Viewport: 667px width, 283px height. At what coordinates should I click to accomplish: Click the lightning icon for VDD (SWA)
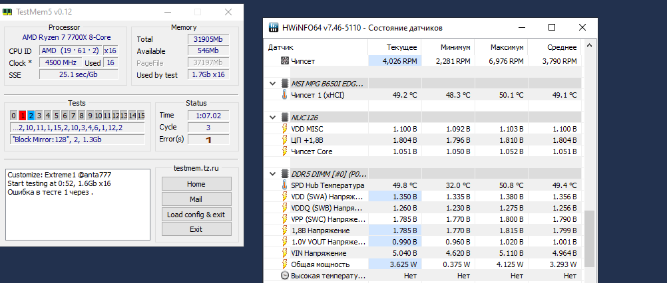point(285,197)
